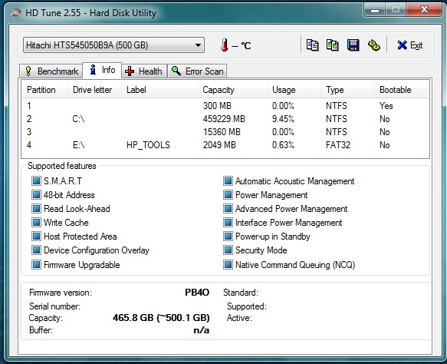
Task: Exit HD Tune via Exit button
Action: tap(410, 45)
